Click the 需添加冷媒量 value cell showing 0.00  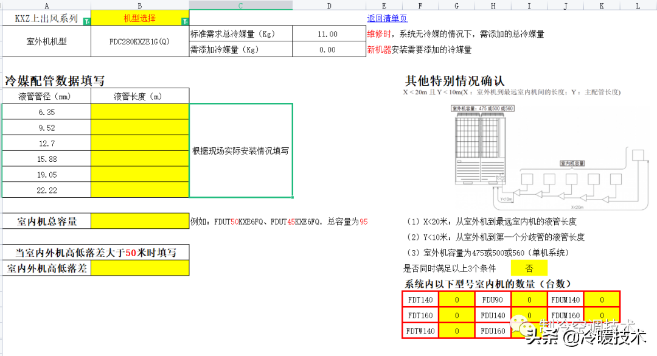[328, 49]
